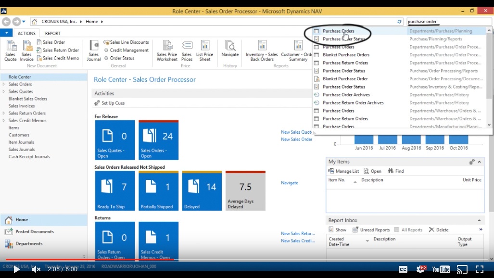Go forward with the navigation forward arrow

tap(16, 22)
